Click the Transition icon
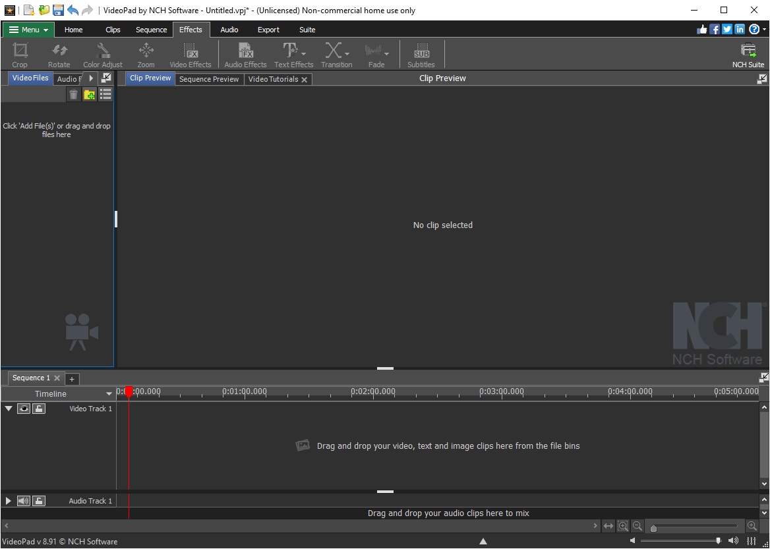 point(333,51)
